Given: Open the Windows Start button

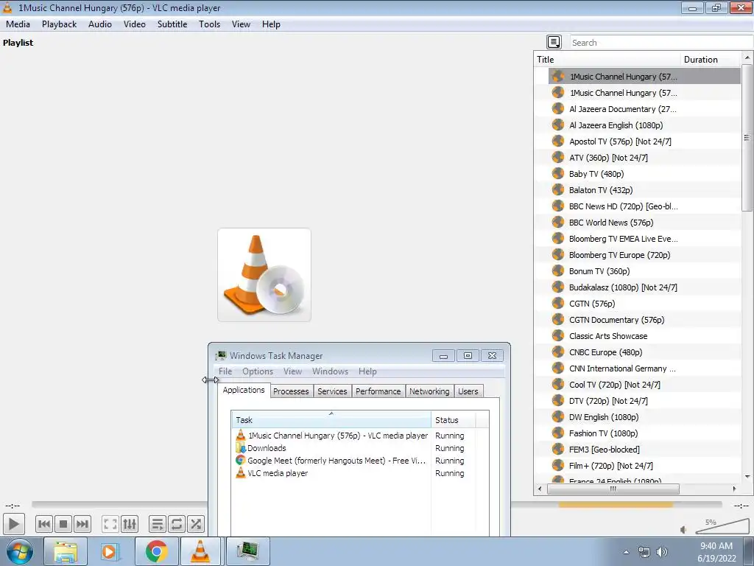Looking at the screenshot, I should point(20,551).
